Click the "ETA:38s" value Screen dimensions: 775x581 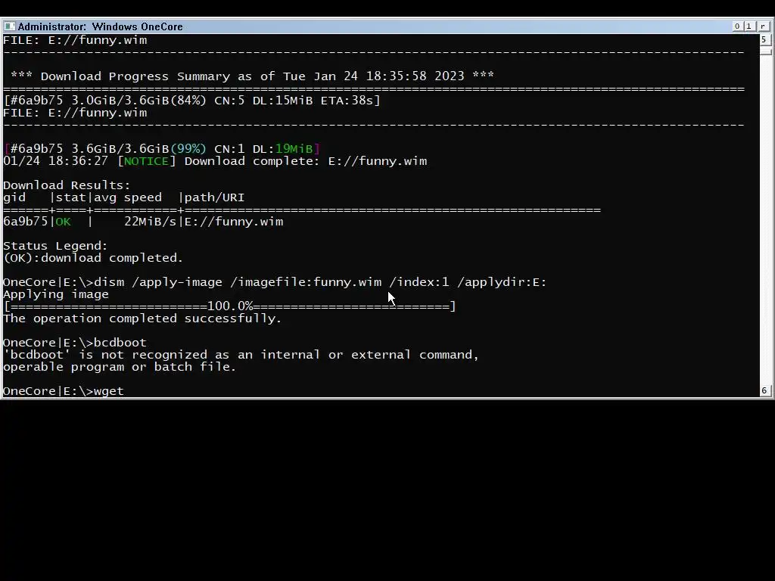pos(347,101)
